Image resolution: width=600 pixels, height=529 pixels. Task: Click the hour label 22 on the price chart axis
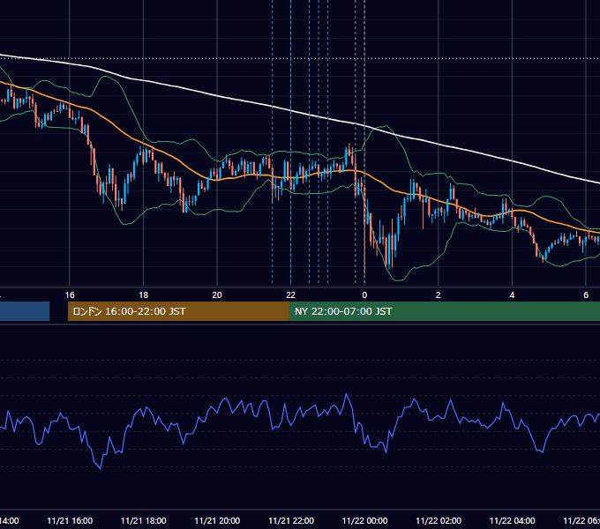(x=291, y=295)
